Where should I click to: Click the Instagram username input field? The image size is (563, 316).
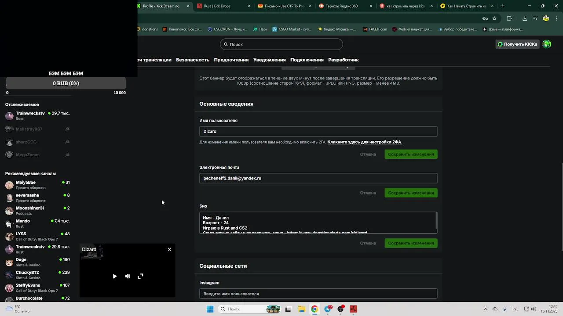[x=318, y=294]
